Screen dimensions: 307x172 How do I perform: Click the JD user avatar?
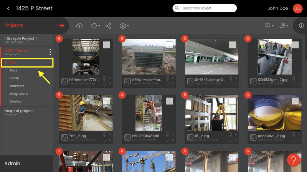(x=298, y=8)
